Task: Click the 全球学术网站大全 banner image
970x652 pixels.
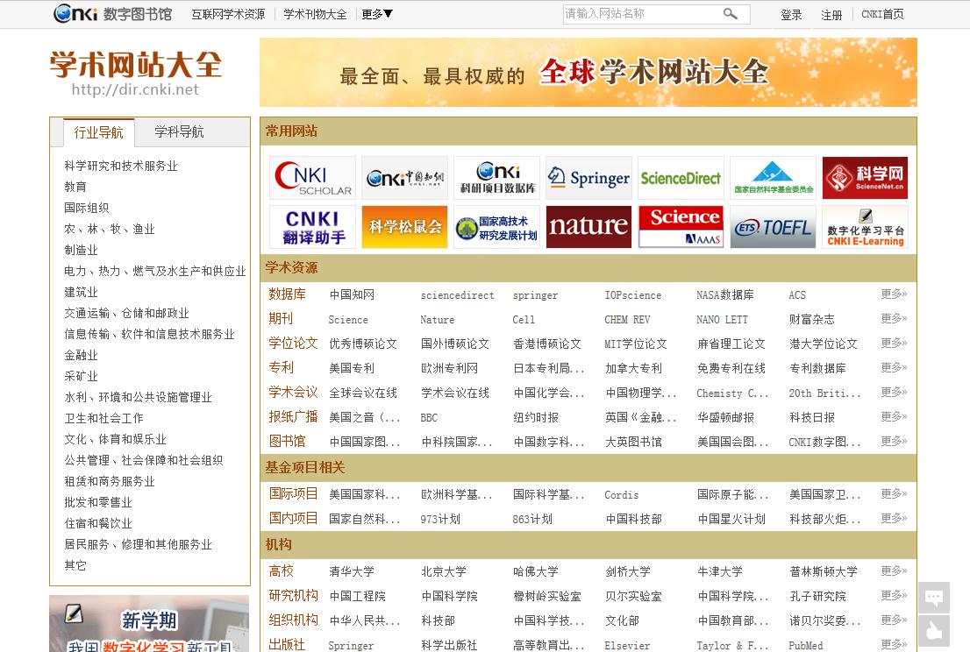Action: (588, 72)
